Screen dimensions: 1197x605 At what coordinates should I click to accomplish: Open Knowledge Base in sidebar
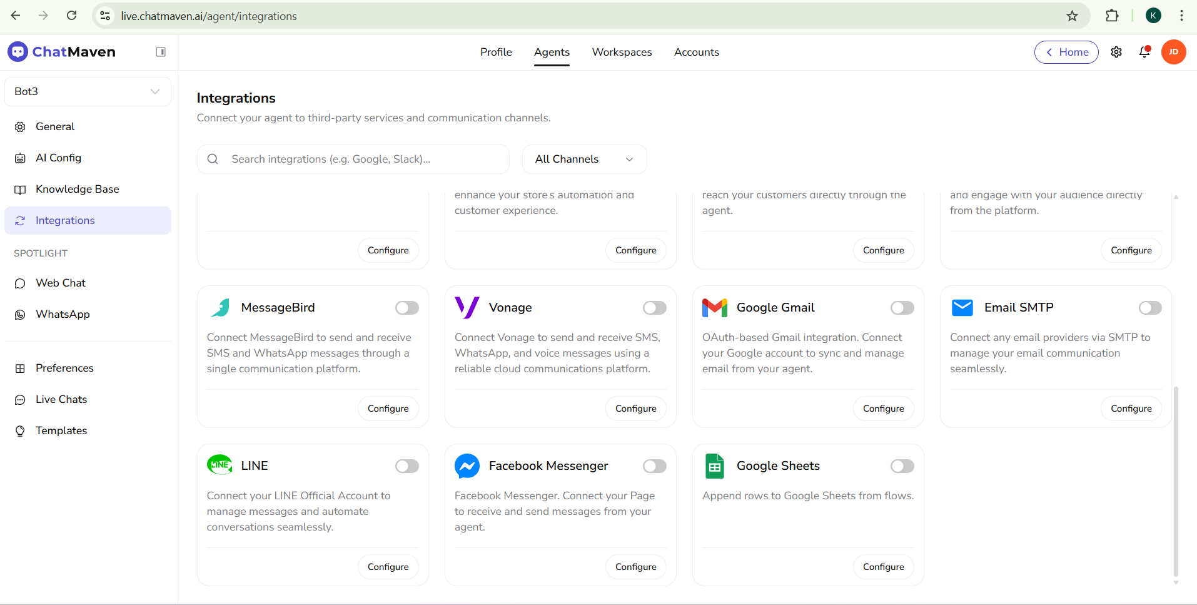[77, 189]
